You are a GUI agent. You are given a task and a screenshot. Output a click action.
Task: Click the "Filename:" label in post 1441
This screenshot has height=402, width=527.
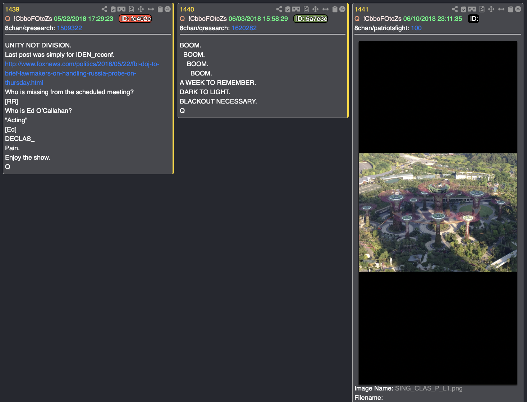368,398
